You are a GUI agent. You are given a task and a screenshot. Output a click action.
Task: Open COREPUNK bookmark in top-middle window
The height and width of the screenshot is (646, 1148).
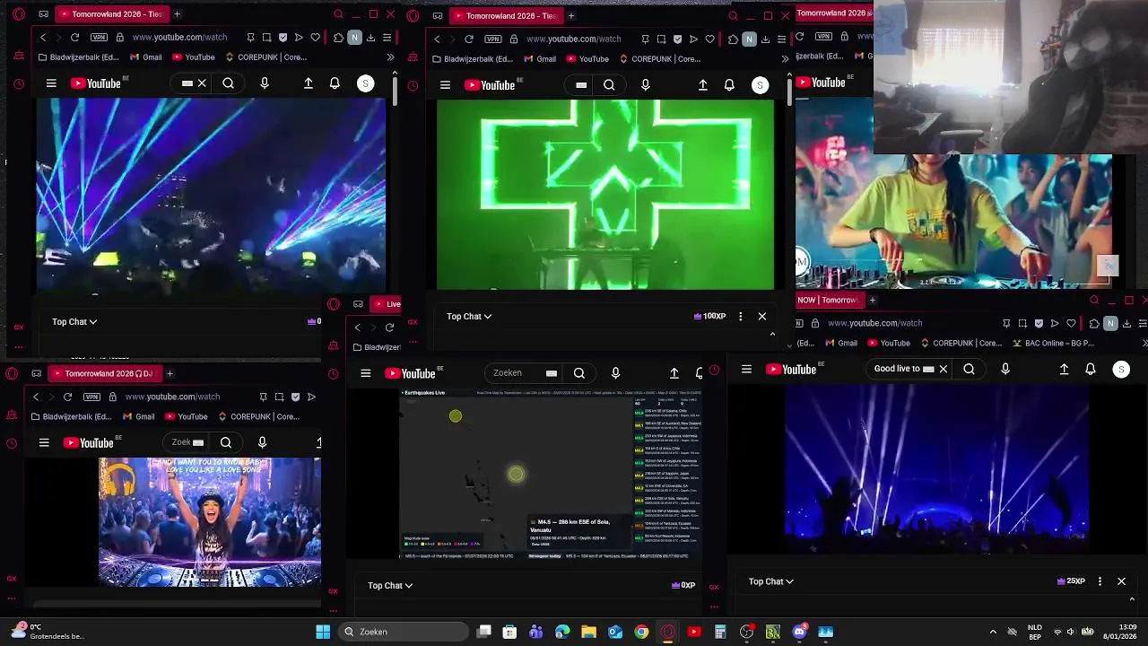tap(658, 59)
